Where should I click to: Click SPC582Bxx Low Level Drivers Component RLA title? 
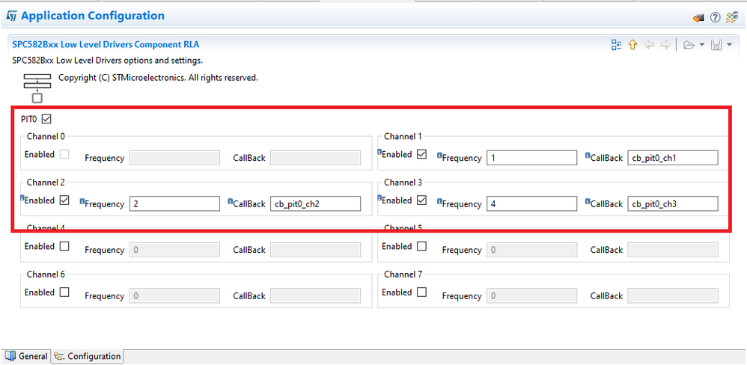click(106, 45)
